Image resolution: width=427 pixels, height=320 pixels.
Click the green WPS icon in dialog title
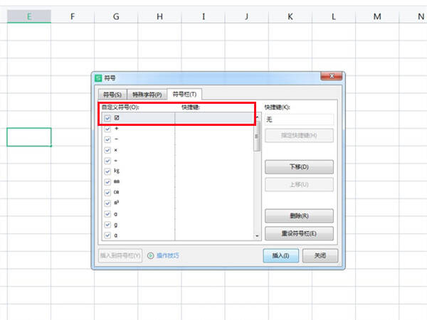click(98, 78)
